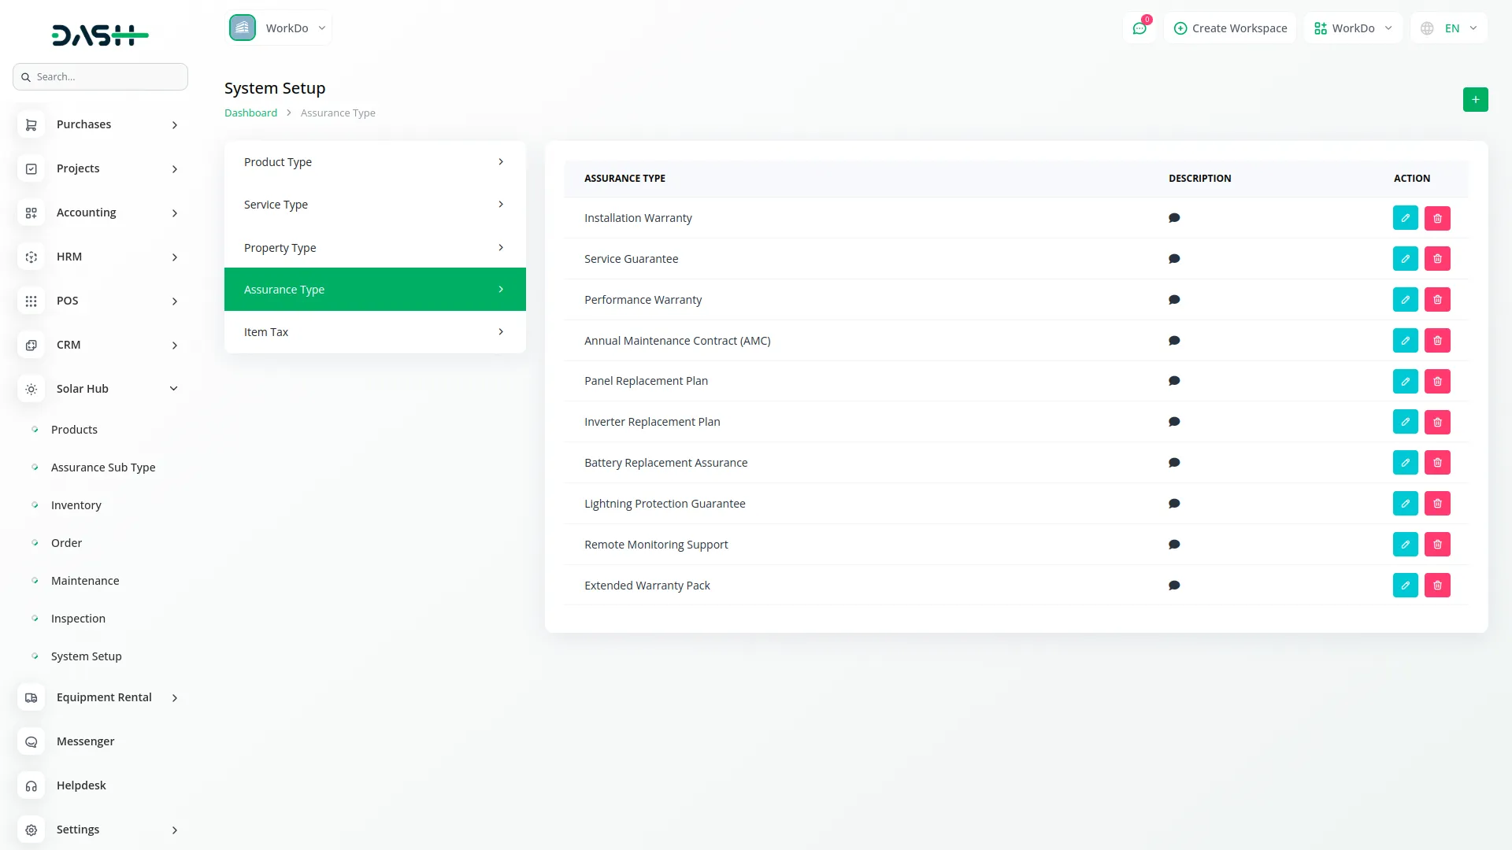
Task: Edit the Lightning Protection Guarantee entry
Action: tap(1405, 504)
